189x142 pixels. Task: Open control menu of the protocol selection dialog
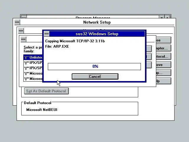[x=23, y=39]
